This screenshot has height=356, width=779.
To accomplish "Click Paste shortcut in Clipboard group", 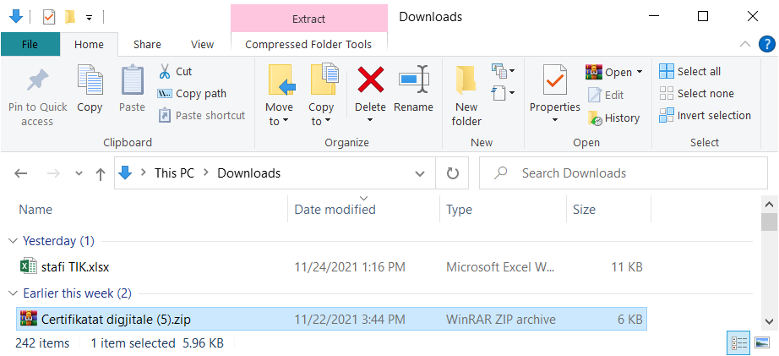I will click(x=202, y=115).
